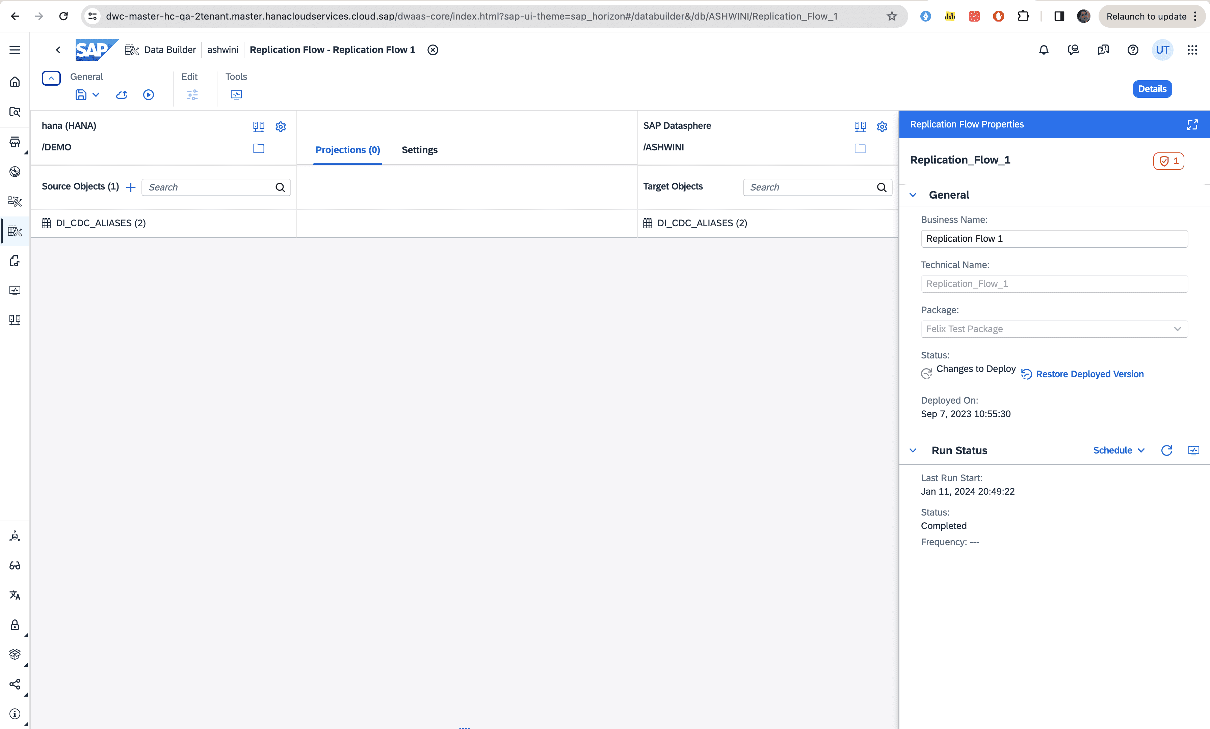
Task: Click Restore Deployed Version link
Action: [x=1089, y=374]
